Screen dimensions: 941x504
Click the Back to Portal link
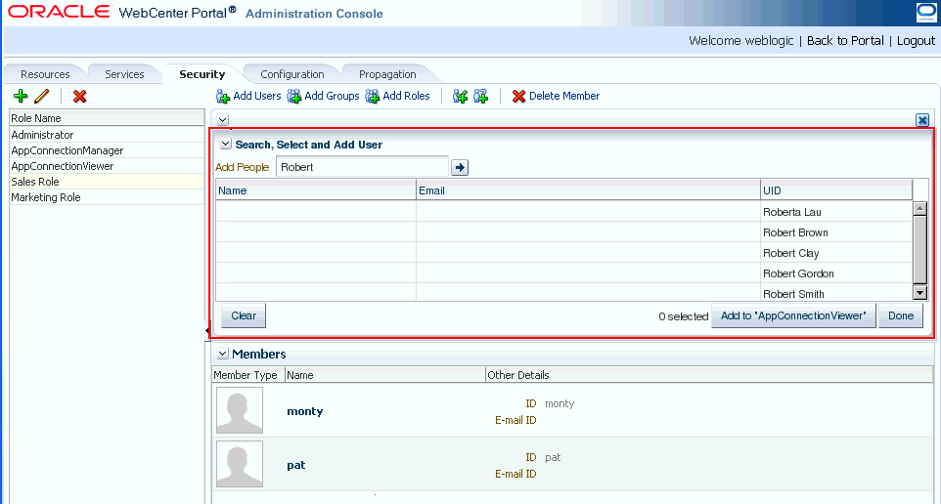point(845,41)
